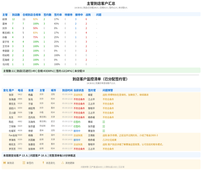Viewport: 202px width, 176px height.
Task: Click the 新到店 legend icon
Action: coord(4,163)
